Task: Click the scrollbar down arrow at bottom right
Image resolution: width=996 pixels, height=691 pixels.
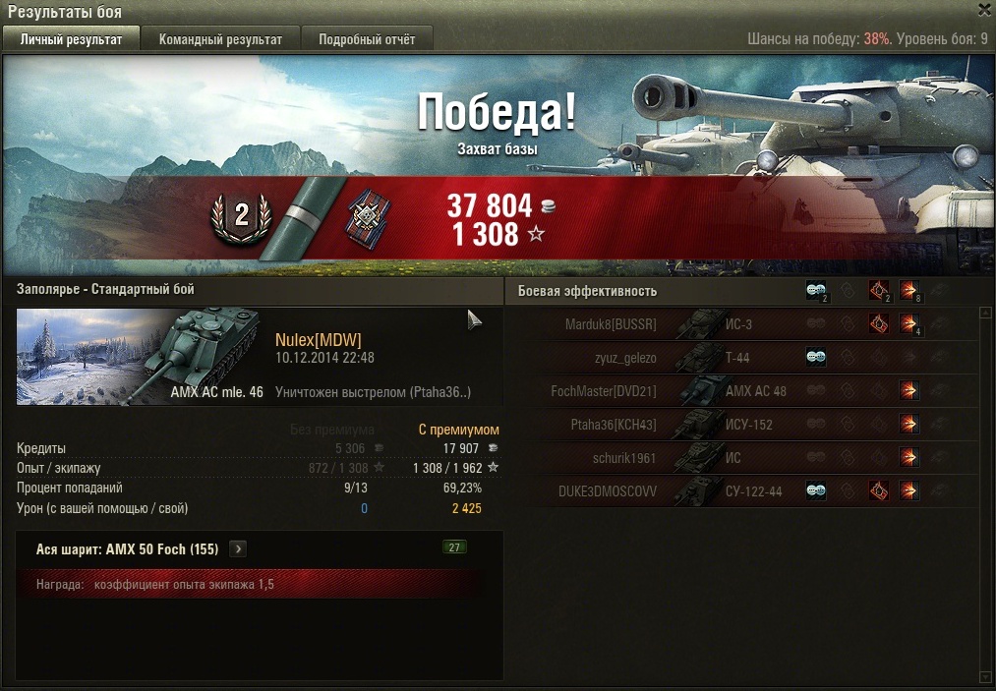Action: (x=986, y=677)
